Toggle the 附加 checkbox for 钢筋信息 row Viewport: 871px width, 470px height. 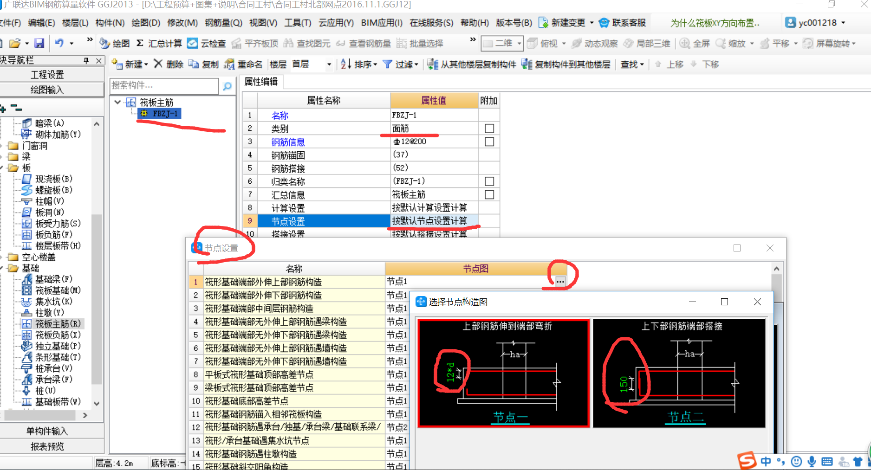(489, 142)
